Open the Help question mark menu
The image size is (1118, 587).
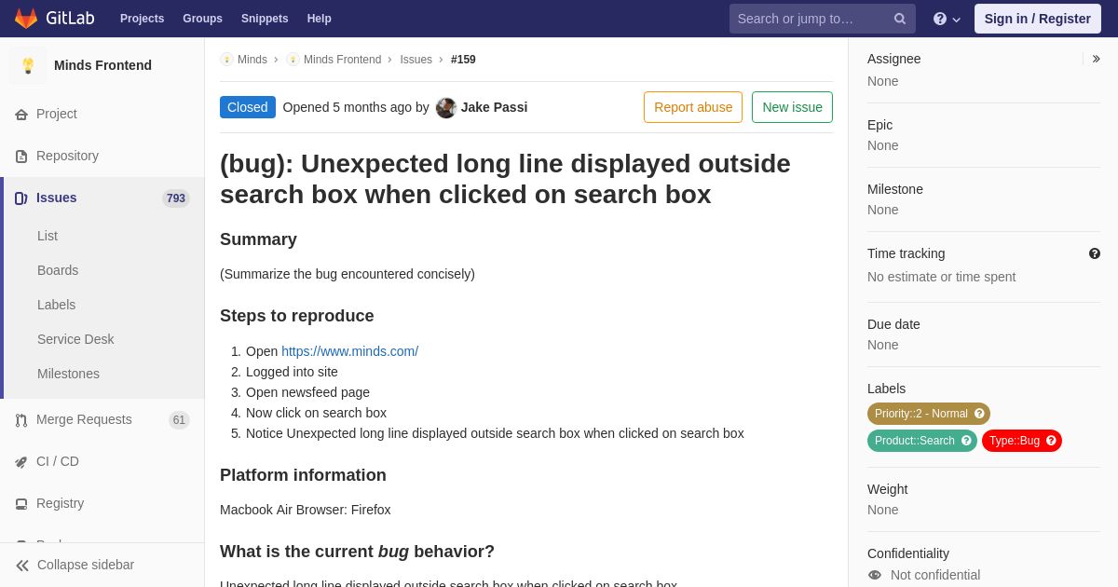[947, 19]
